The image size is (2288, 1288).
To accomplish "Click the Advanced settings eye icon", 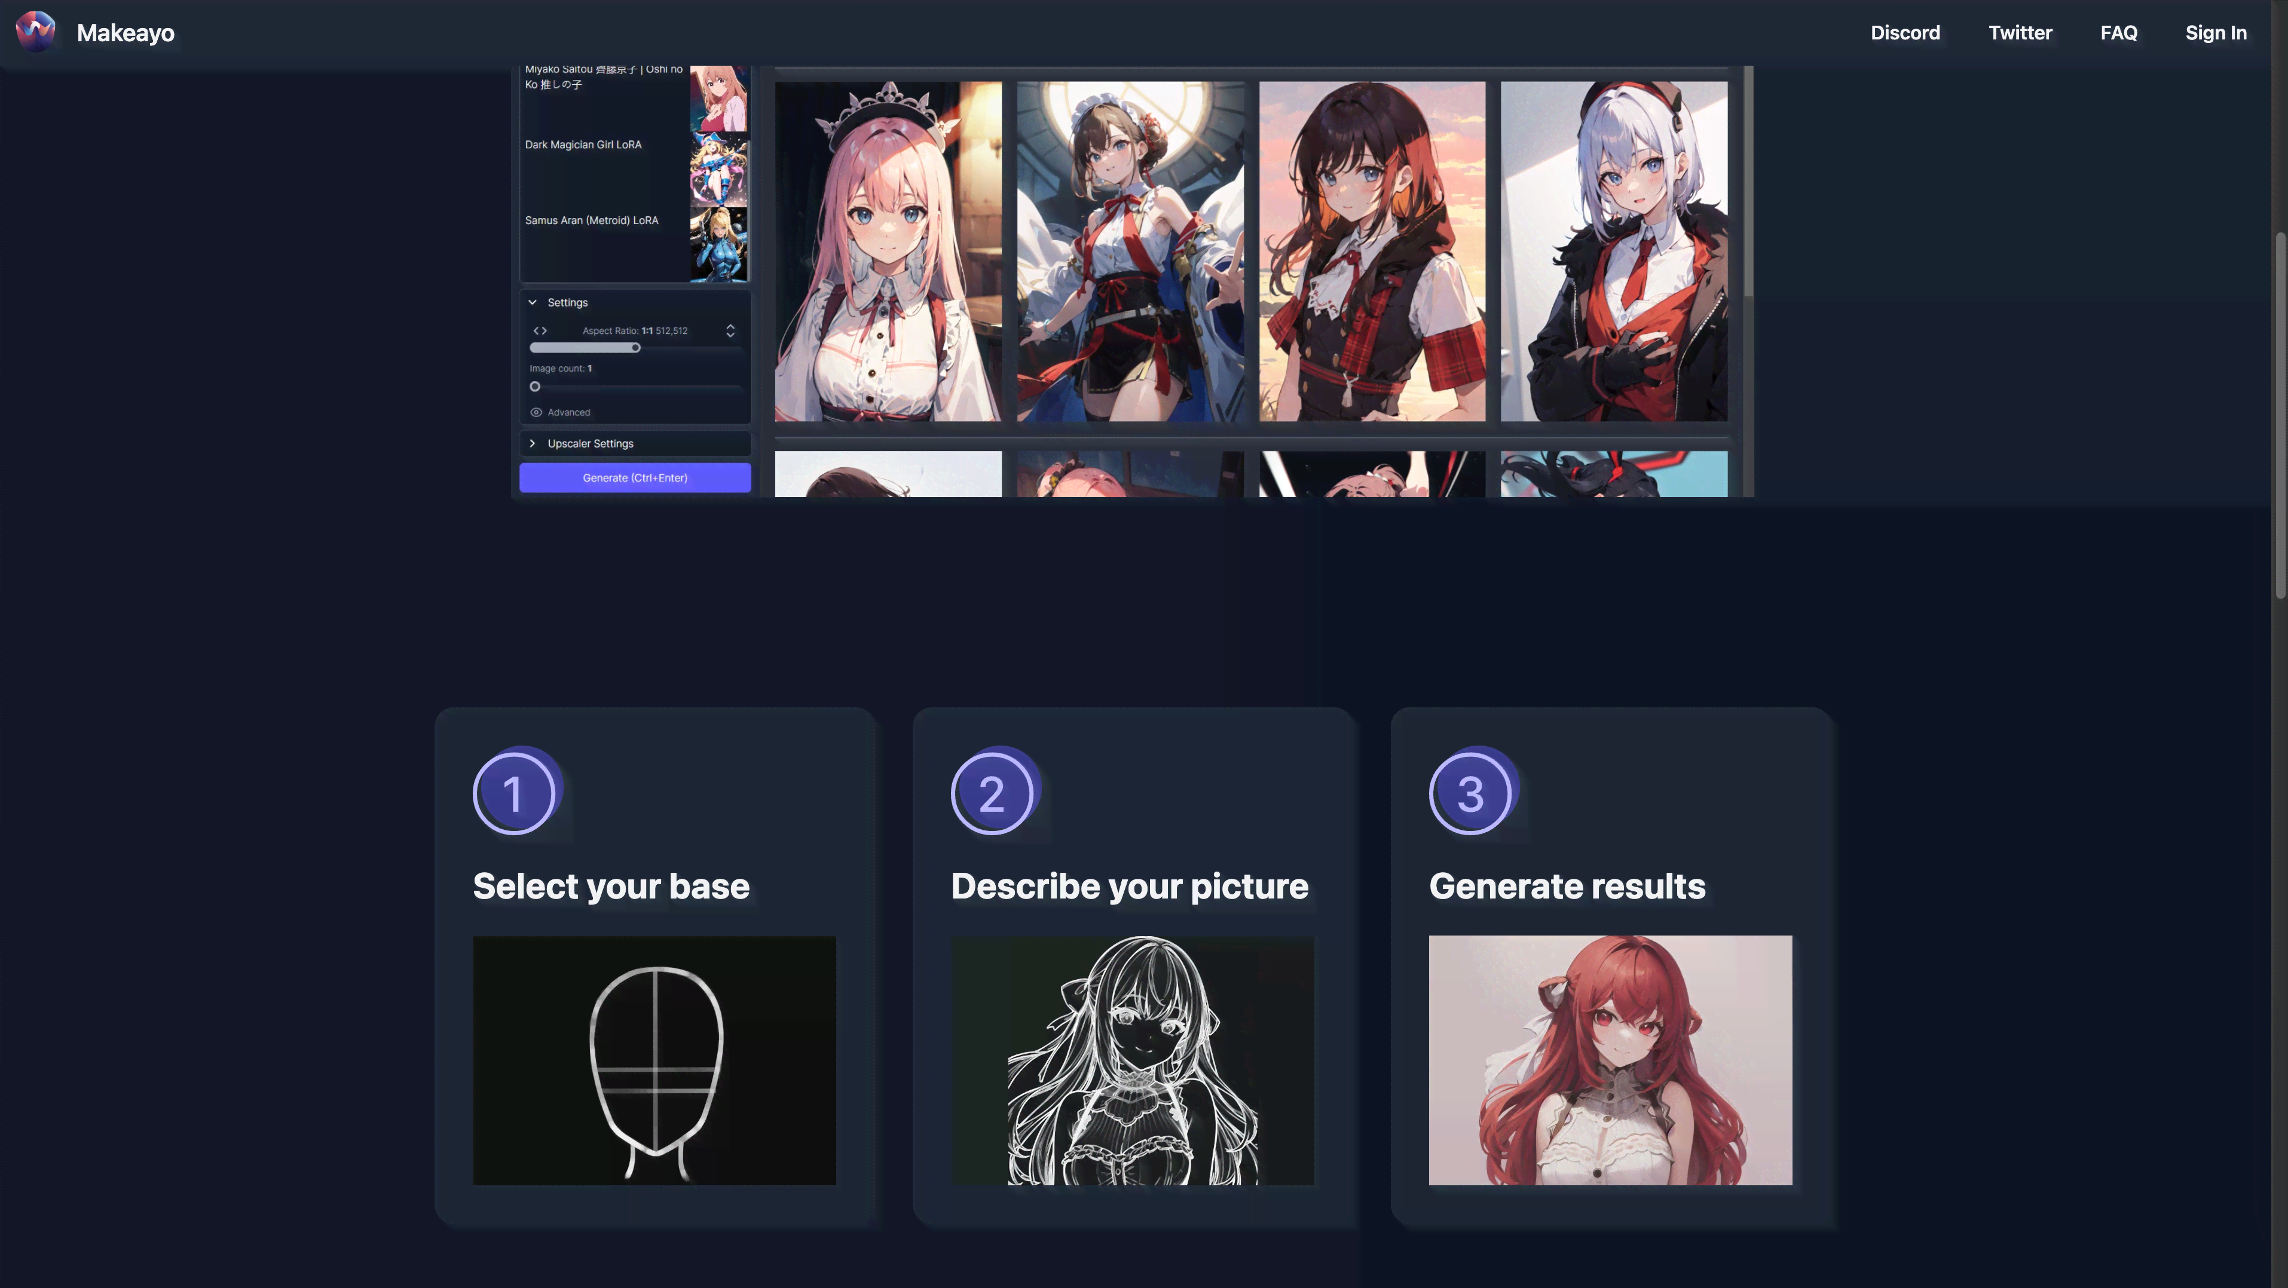I will tap(536, 412).
